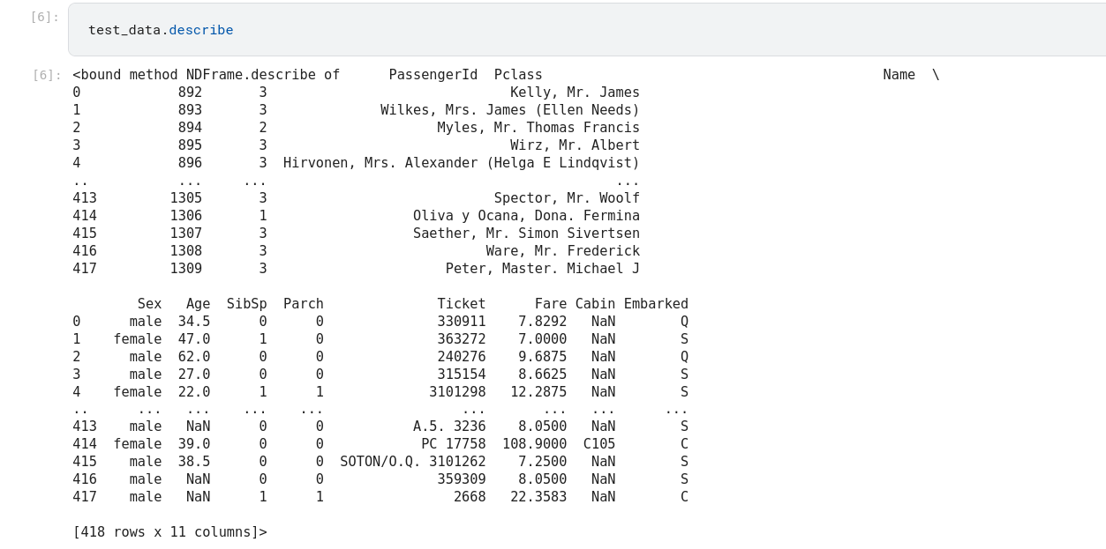Viewport: 1106px width, 549px height.
Task: Click test_data in the code cell
Action: pos(124,30)
